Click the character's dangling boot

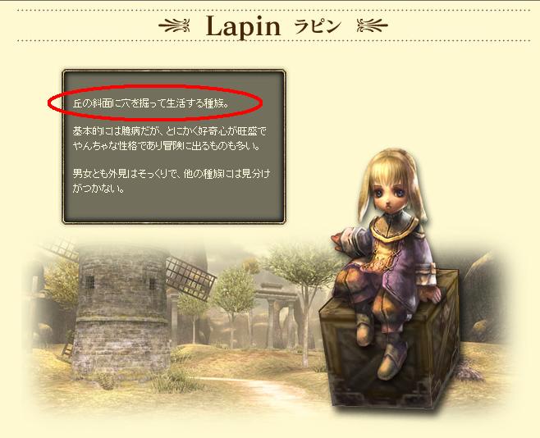coord(393,361)
